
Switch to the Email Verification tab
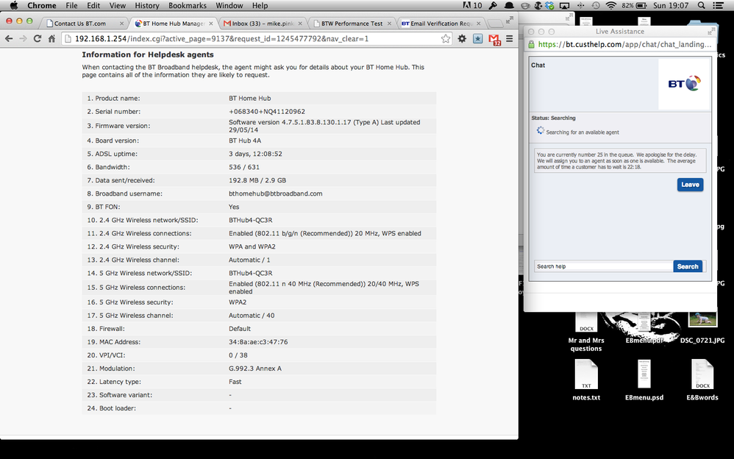click(x=441, y=24)
